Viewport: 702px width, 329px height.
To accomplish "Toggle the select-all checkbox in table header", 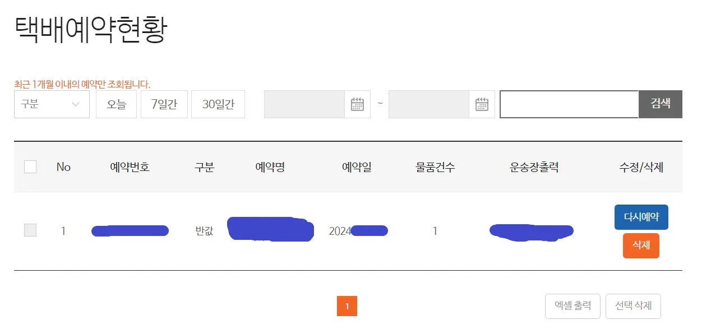I will pos(30,166).
